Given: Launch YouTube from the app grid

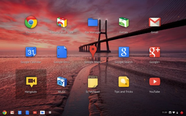Looking at the screenshot, I should pyautogui.click(x=155, y=82).
